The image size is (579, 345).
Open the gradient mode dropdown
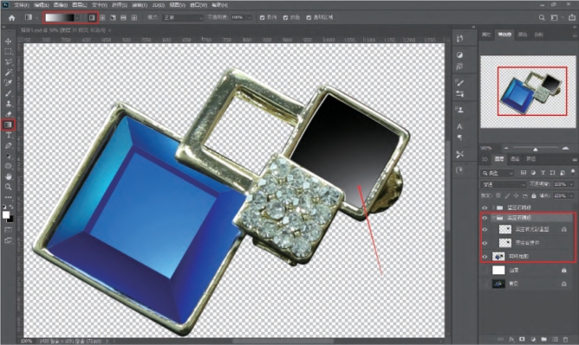point(183,17)
